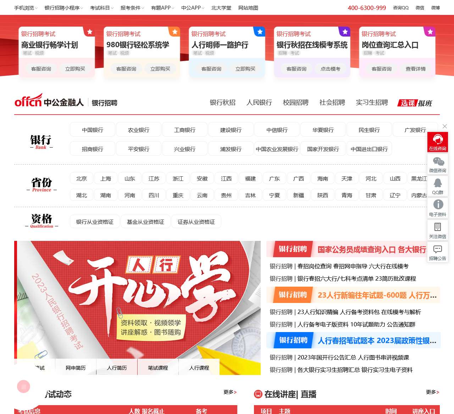Viewport: 454px width, 414px height.
Task: Click the 选课报班 banner icon
Action: click(x=415, y=103)
